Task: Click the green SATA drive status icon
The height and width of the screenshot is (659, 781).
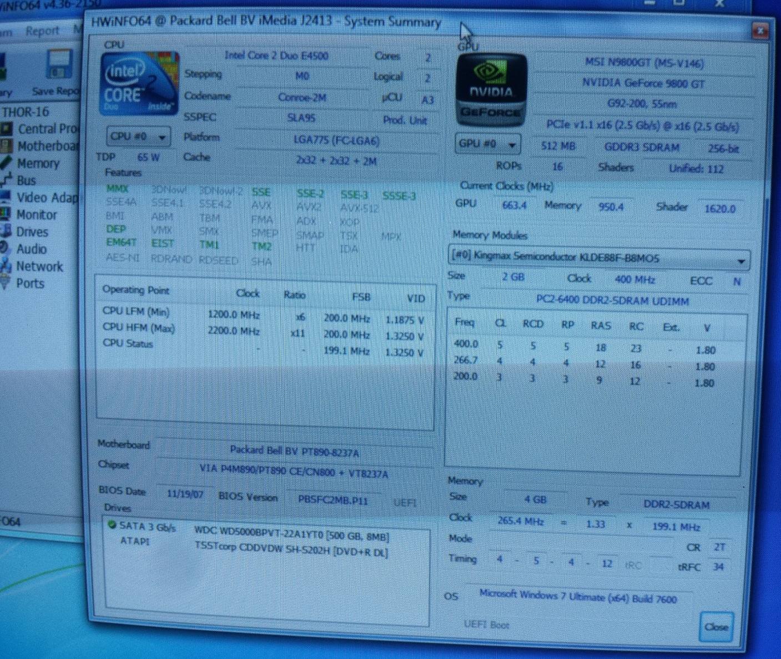Action: click(112, 524)
